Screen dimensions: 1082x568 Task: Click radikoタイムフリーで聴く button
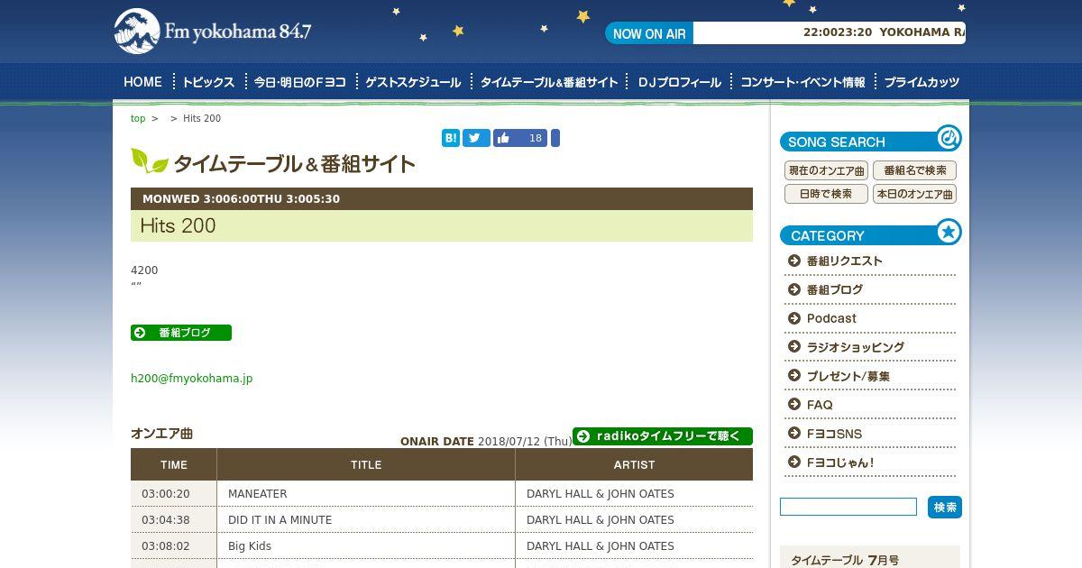[663, 436]
